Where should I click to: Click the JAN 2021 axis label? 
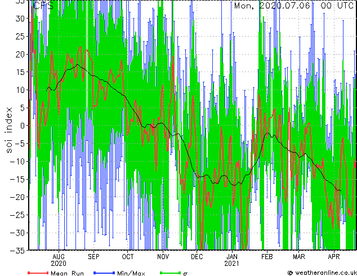pyautogui.click(x=232, y=260)
